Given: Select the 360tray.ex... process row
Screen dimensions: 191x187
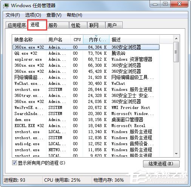Looking at the screenshot, I should point(86,95).
